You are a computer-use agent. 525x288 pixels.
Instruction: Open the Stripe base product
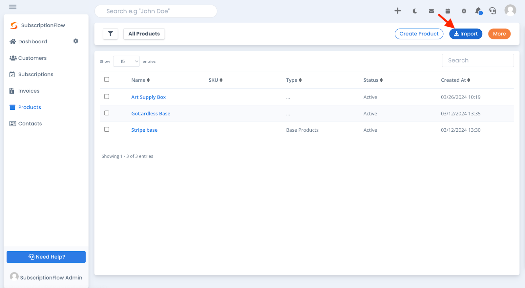click(x=144, y=130)
